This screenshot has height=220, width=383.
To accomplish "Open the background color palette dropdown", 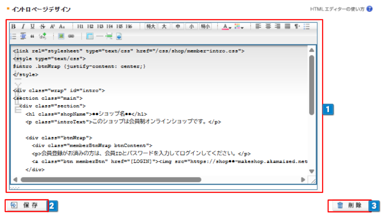I will coord(239,27).
